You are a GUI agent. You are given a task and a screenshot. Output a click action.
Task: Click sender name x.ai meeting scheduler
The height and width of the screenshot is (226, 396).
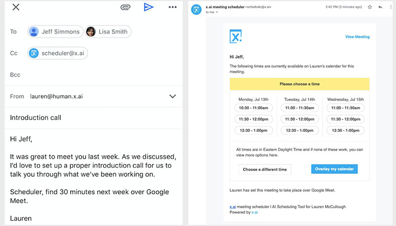[225, 7]
